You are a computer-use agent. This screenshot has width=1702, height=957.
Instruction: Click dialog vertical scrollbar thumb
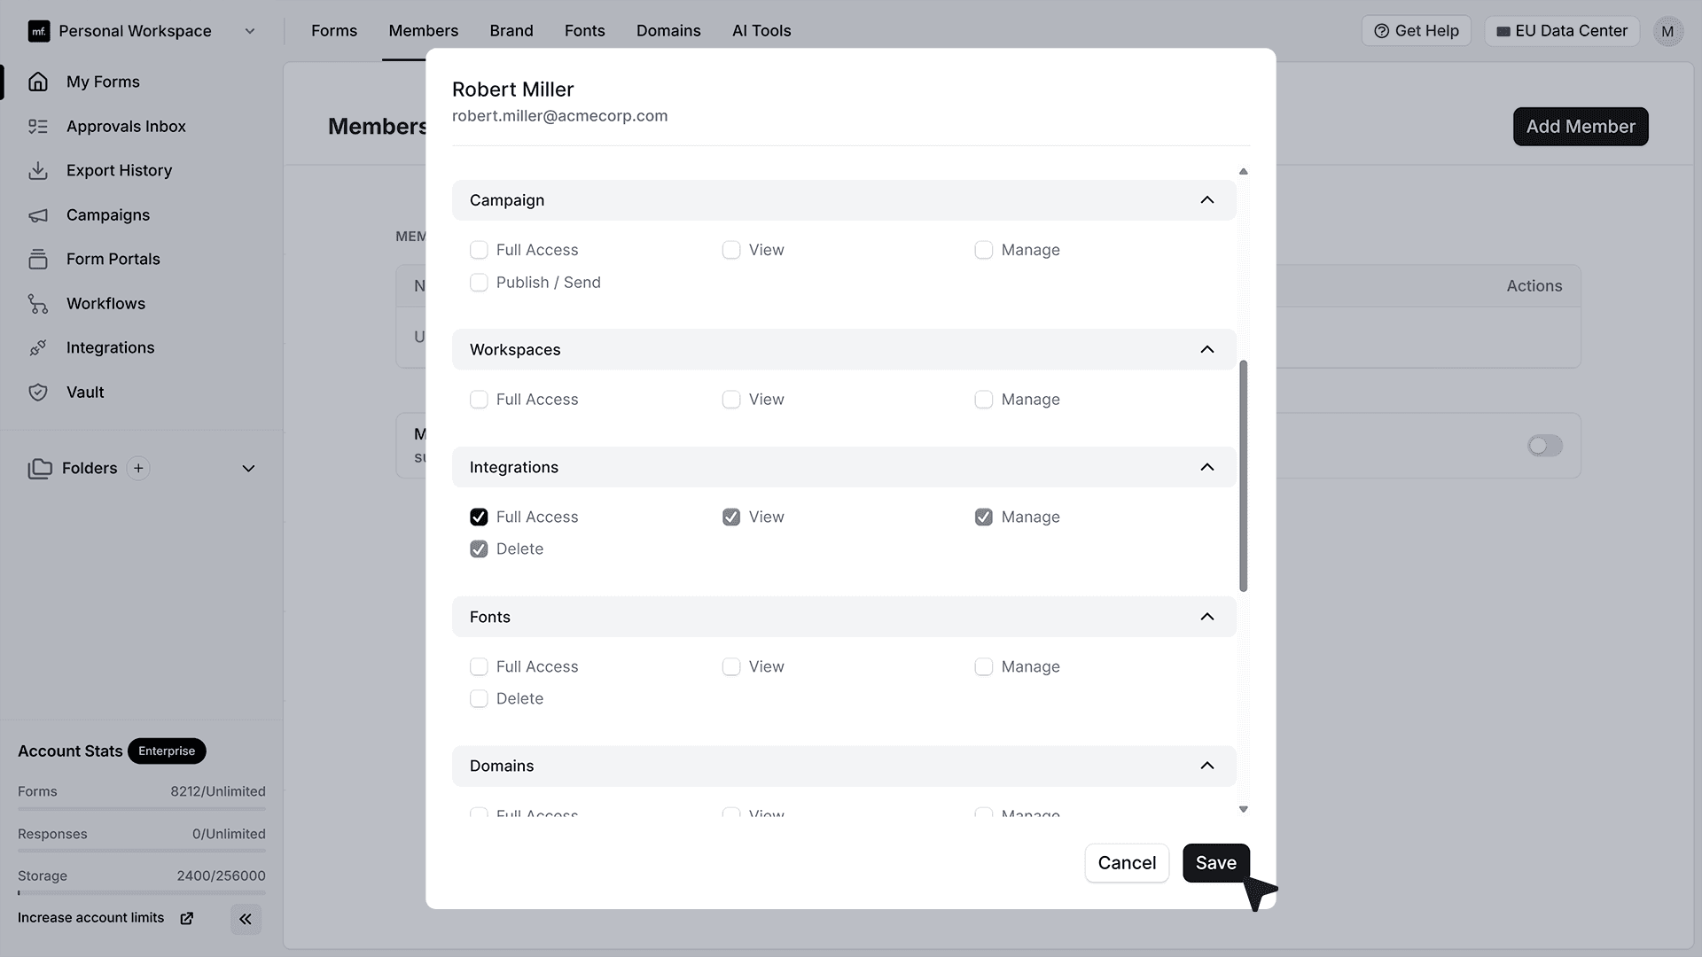[x=1243, y=476]
